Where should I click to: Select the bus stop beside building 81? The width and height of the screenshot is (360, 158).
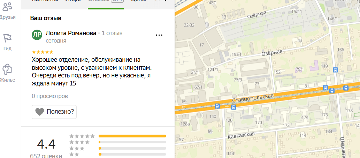click(325, 88)
